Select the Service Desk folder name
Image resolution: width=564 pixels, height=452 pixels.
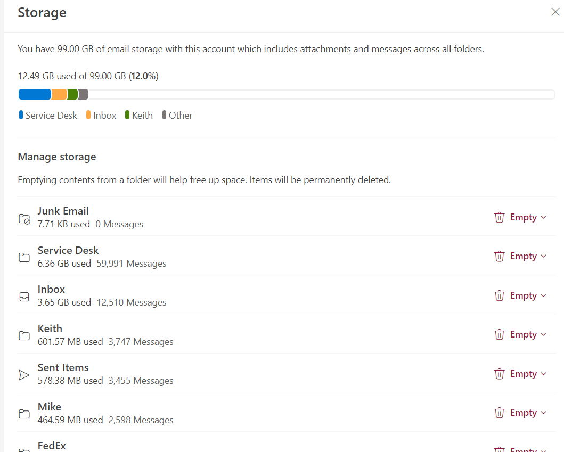[68, 250]
